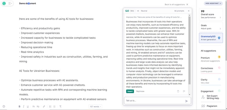Insert a link with the link icon
Screen dimensions: 227x110
tap(44, 106)
